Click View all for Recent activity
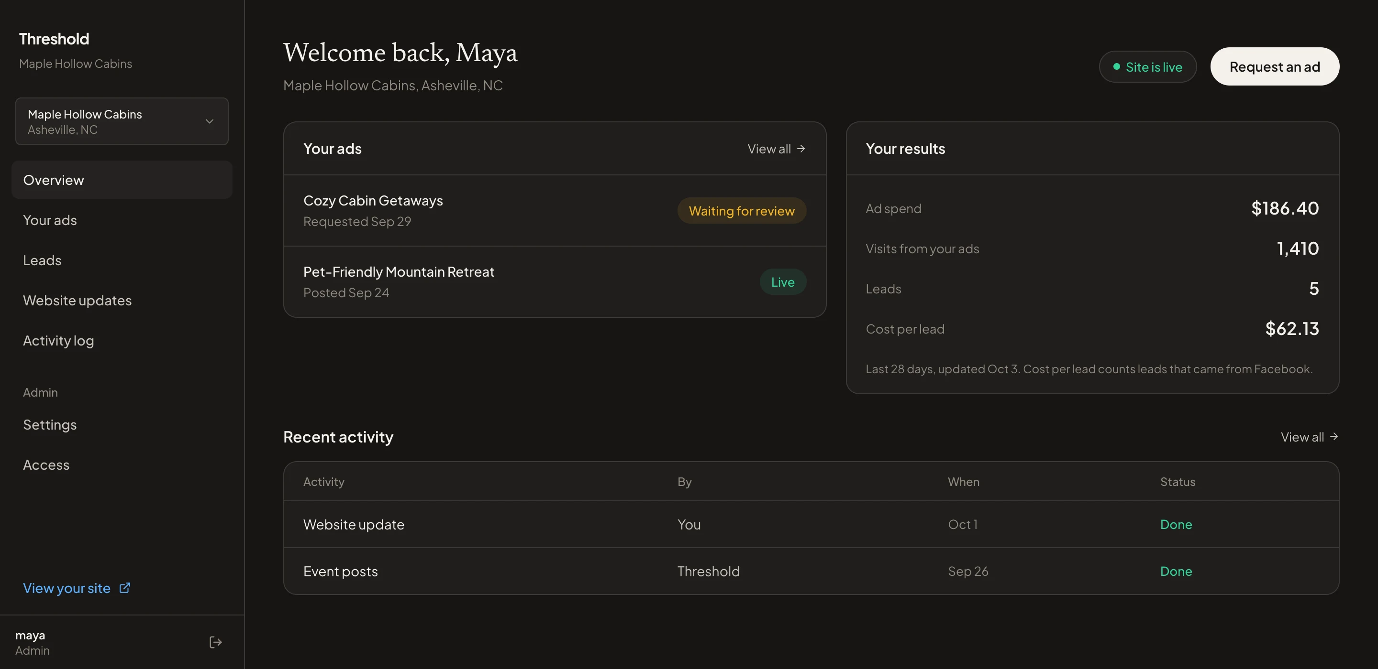Viewport: 1378px width, 669px height. pyautogui.click(x=1310, y=437)
